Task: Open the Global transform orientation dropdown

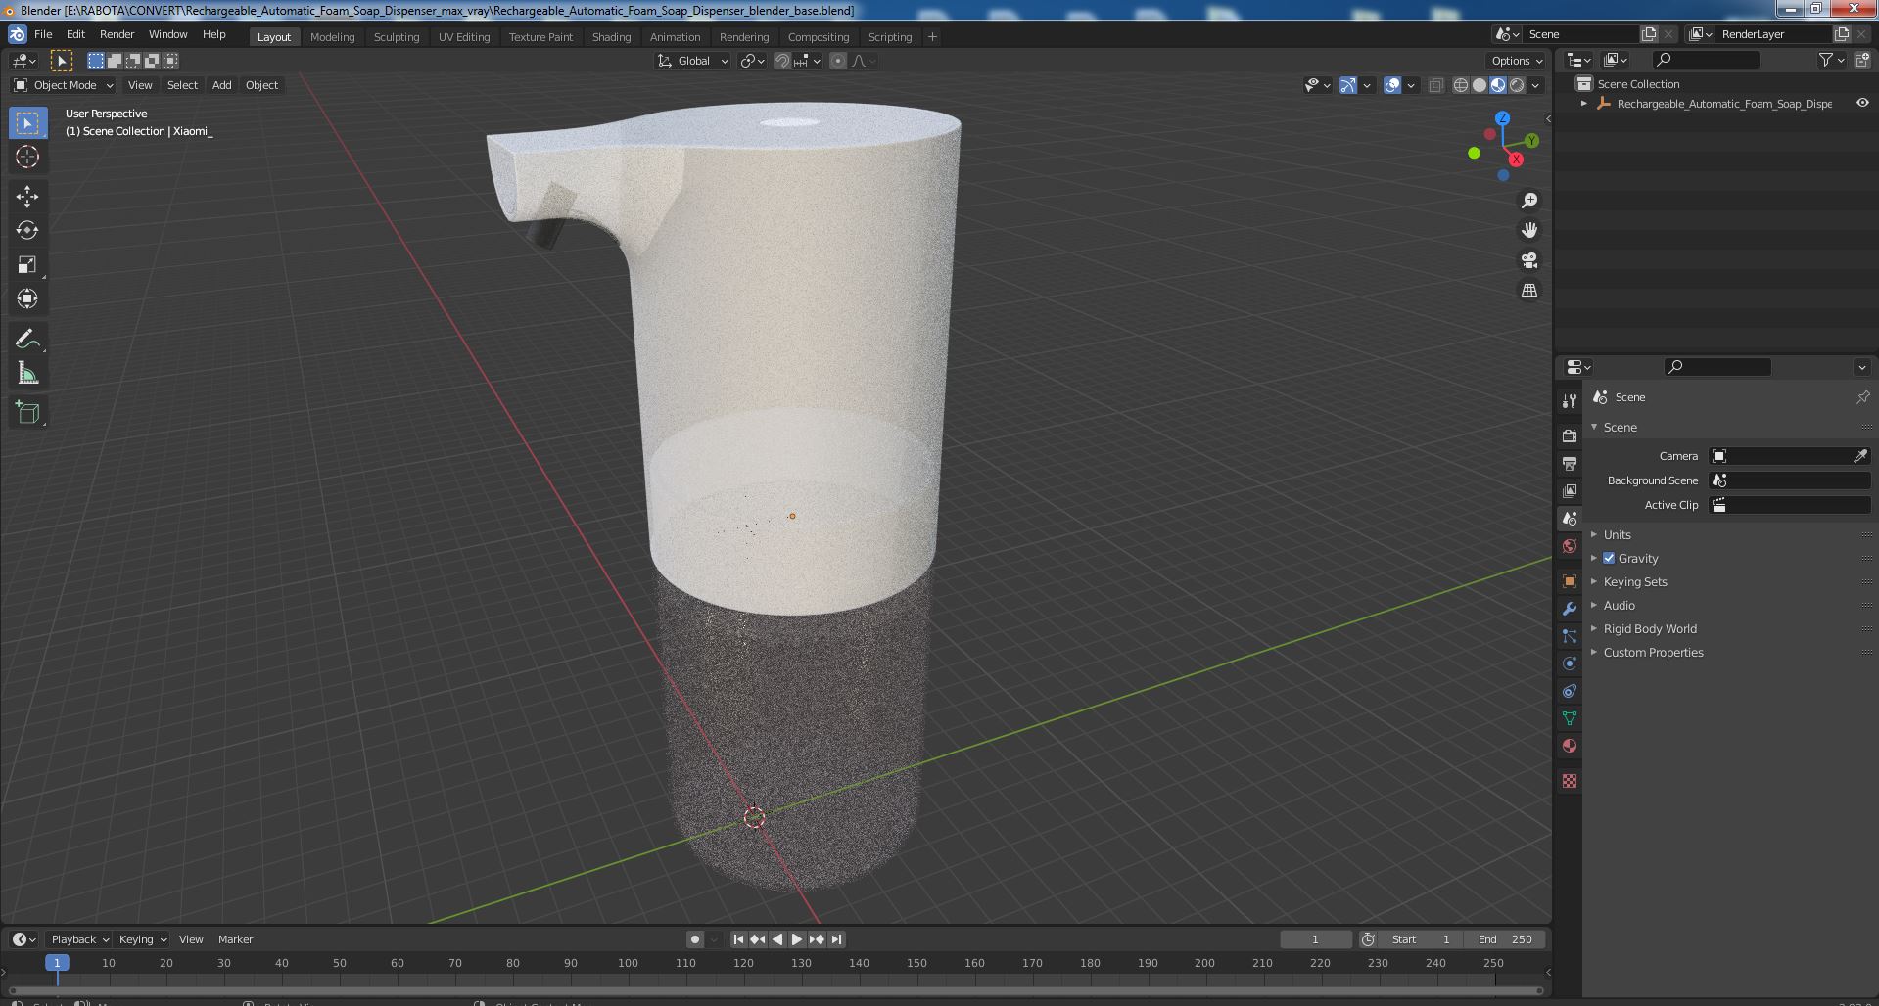Action: coord(692,61)
